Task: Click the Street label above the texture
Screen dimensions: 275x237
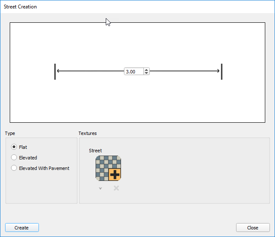Action: pyautogui.click(x=95, y=151)
